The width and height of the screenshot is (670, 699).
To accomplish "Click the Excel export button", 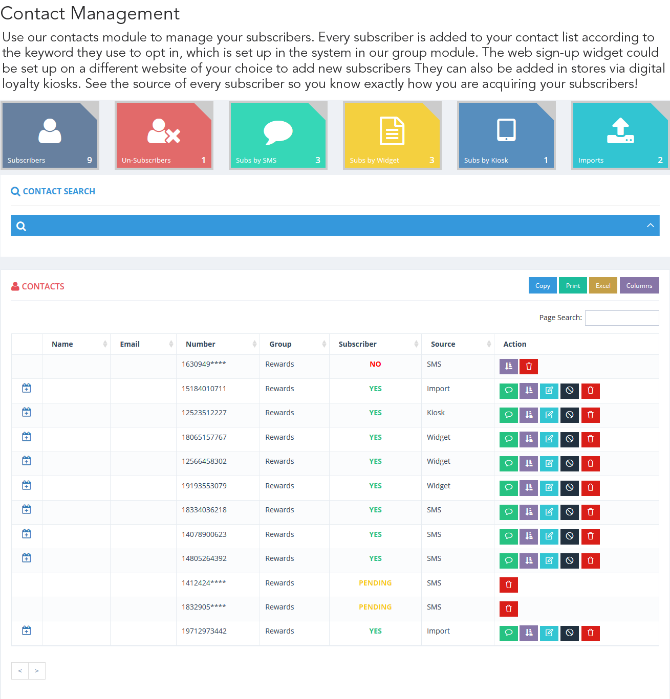I will [x=603, y=285].
